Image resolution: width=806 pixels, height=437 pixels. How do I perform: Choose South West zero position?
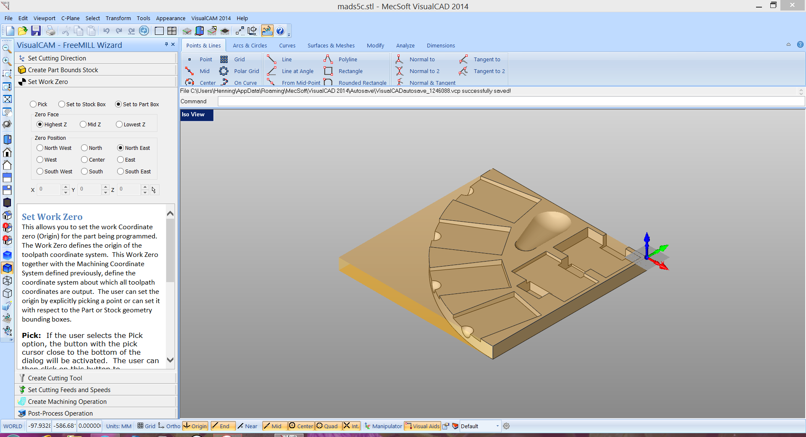pos(40,172)
